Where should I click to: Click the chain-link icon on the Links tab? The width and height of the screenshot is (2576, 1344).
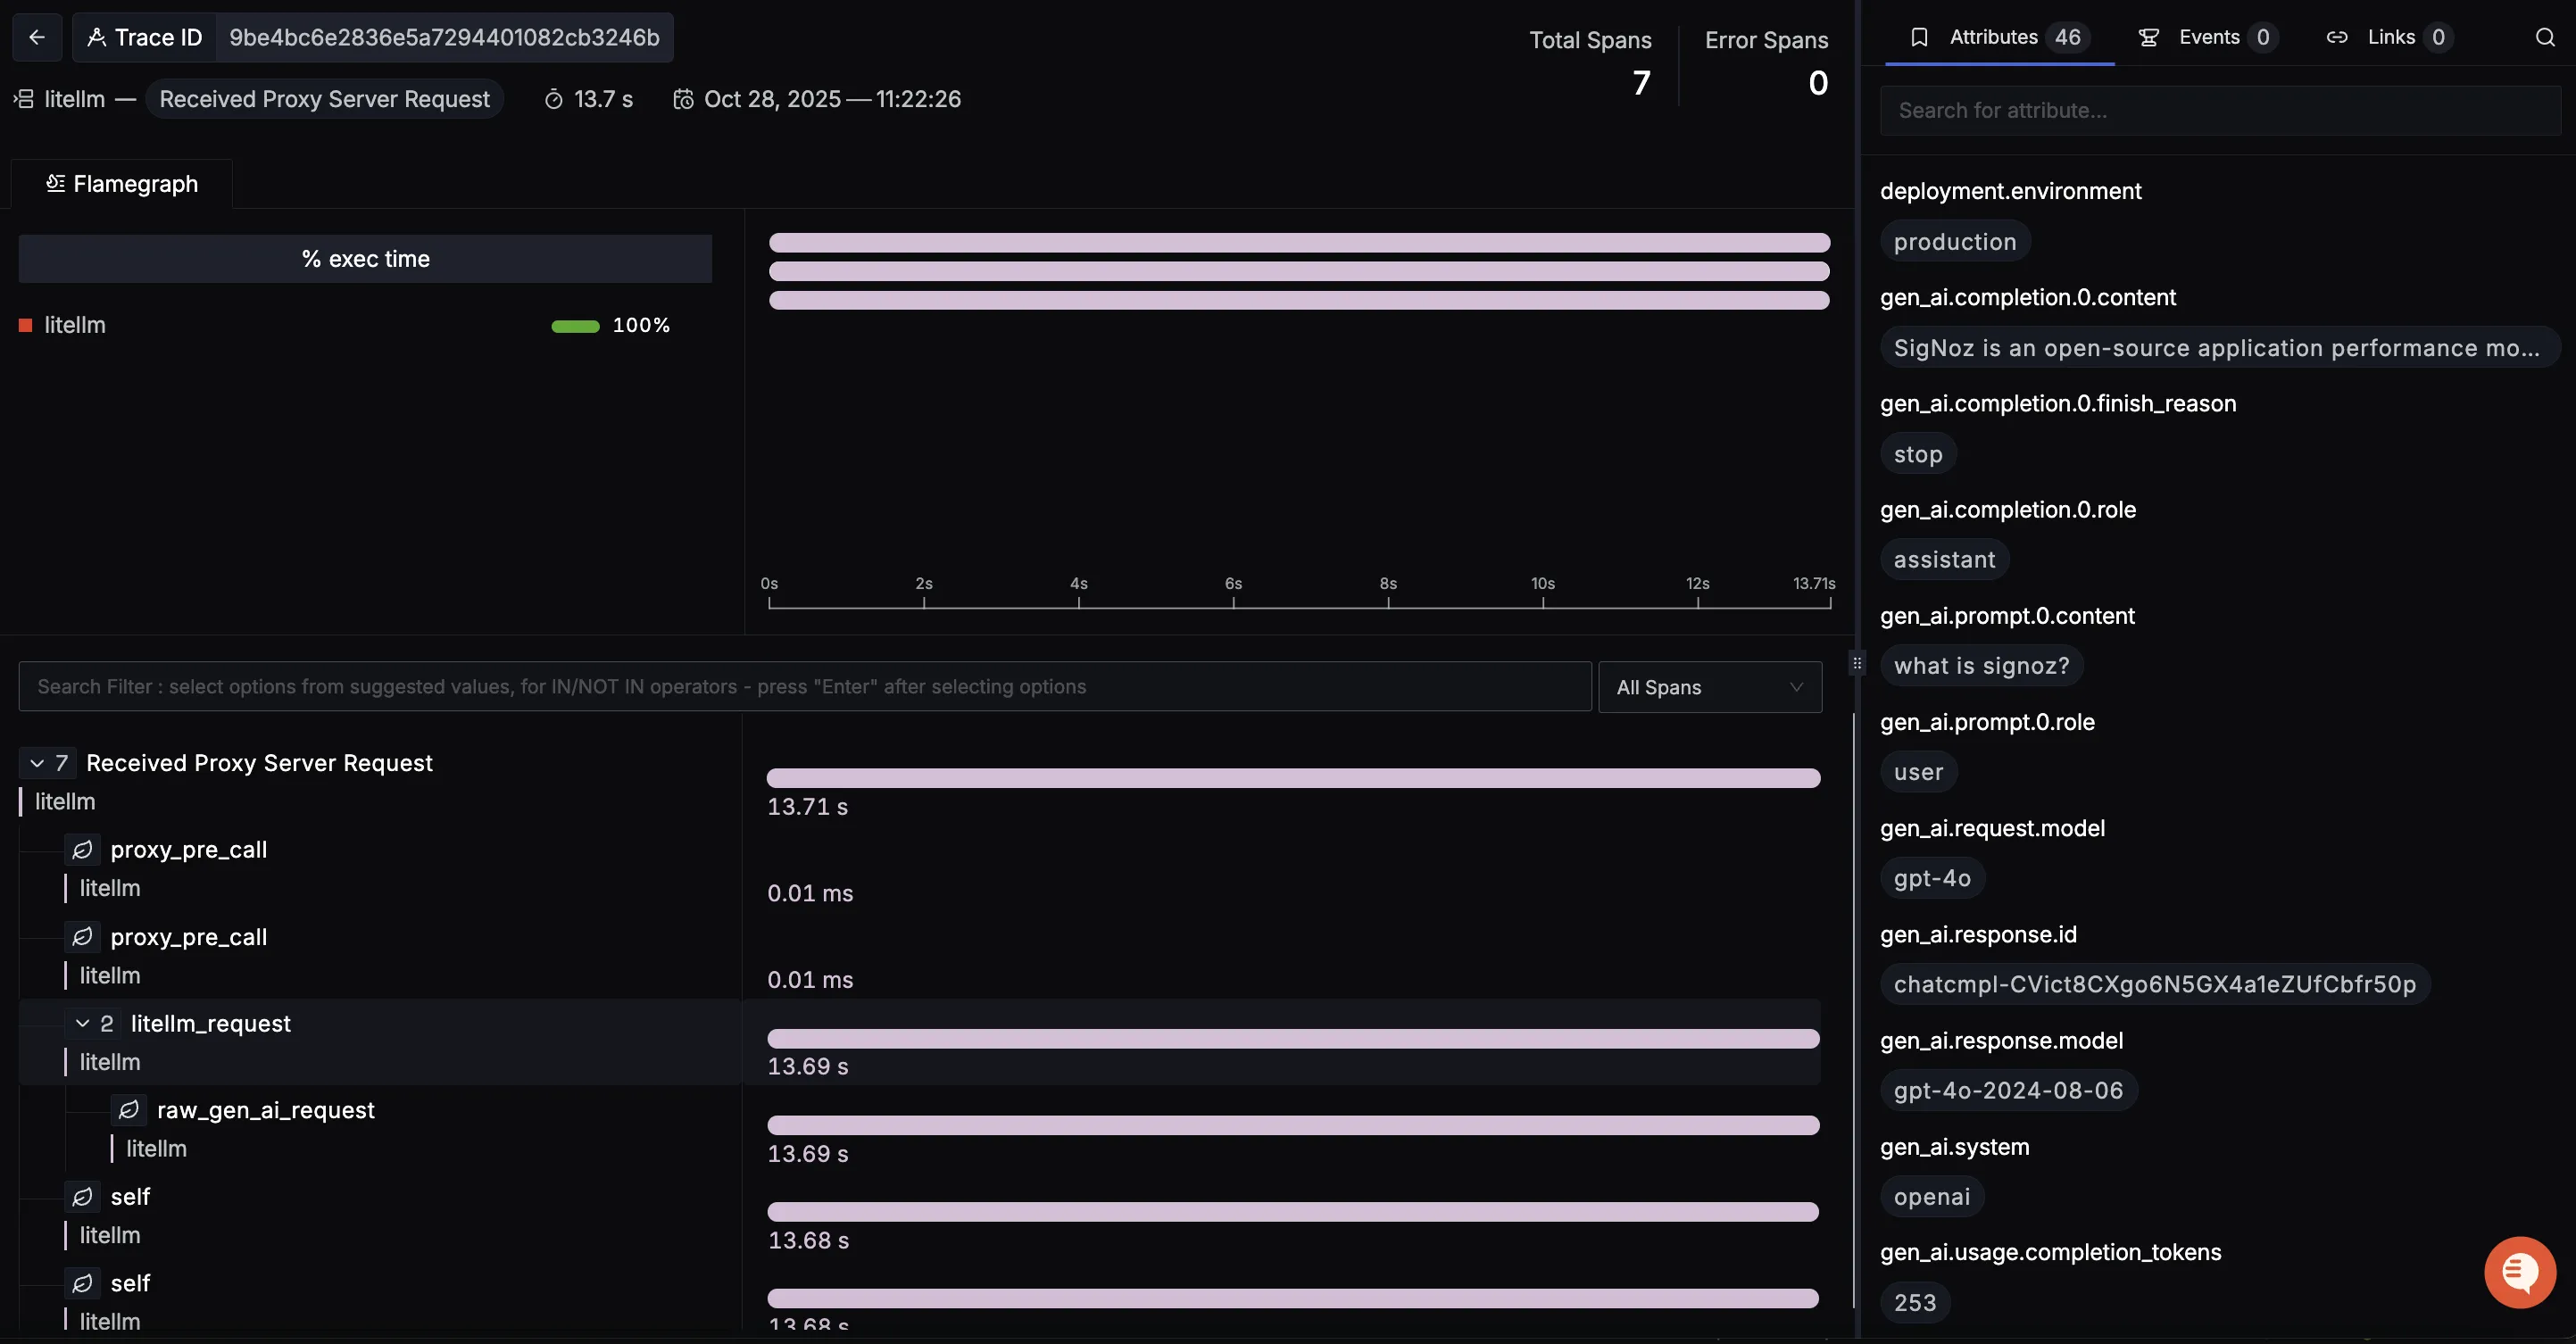(2337, 37)
